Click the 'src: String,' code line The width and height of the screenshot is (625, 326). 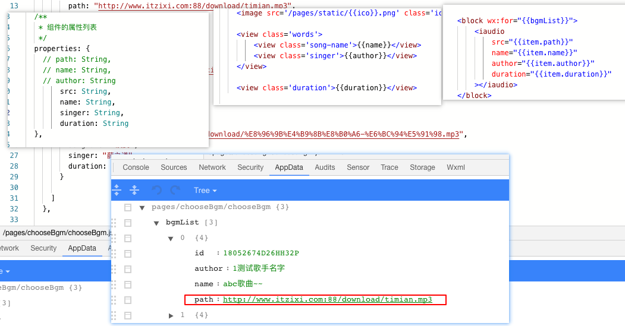coord(85,91)
